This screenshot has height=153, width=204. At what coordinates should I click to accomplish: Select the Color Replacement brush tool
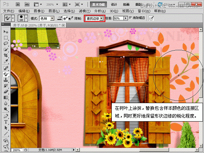click(x=6, y=74)
